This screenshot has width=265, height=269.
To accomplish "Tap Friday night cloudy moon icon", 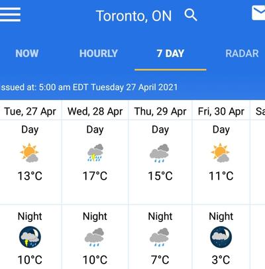I will (221, 237).
